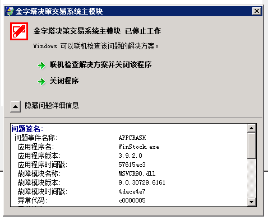The height and width of the screenshot is (221, 268).
Task: Click green arrow beside 关闭程序
Action: (41, 82)
